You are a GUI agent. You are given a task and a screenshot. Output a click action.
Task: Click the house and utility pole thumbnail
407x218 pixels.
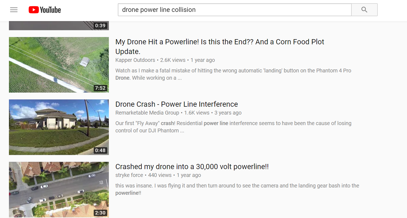(59, 127)
